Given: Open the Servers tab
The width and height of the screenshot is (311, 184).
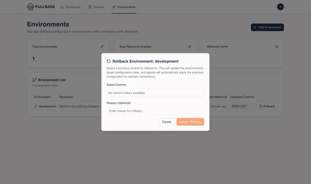Looking at the screenshot, I should 96,7.
